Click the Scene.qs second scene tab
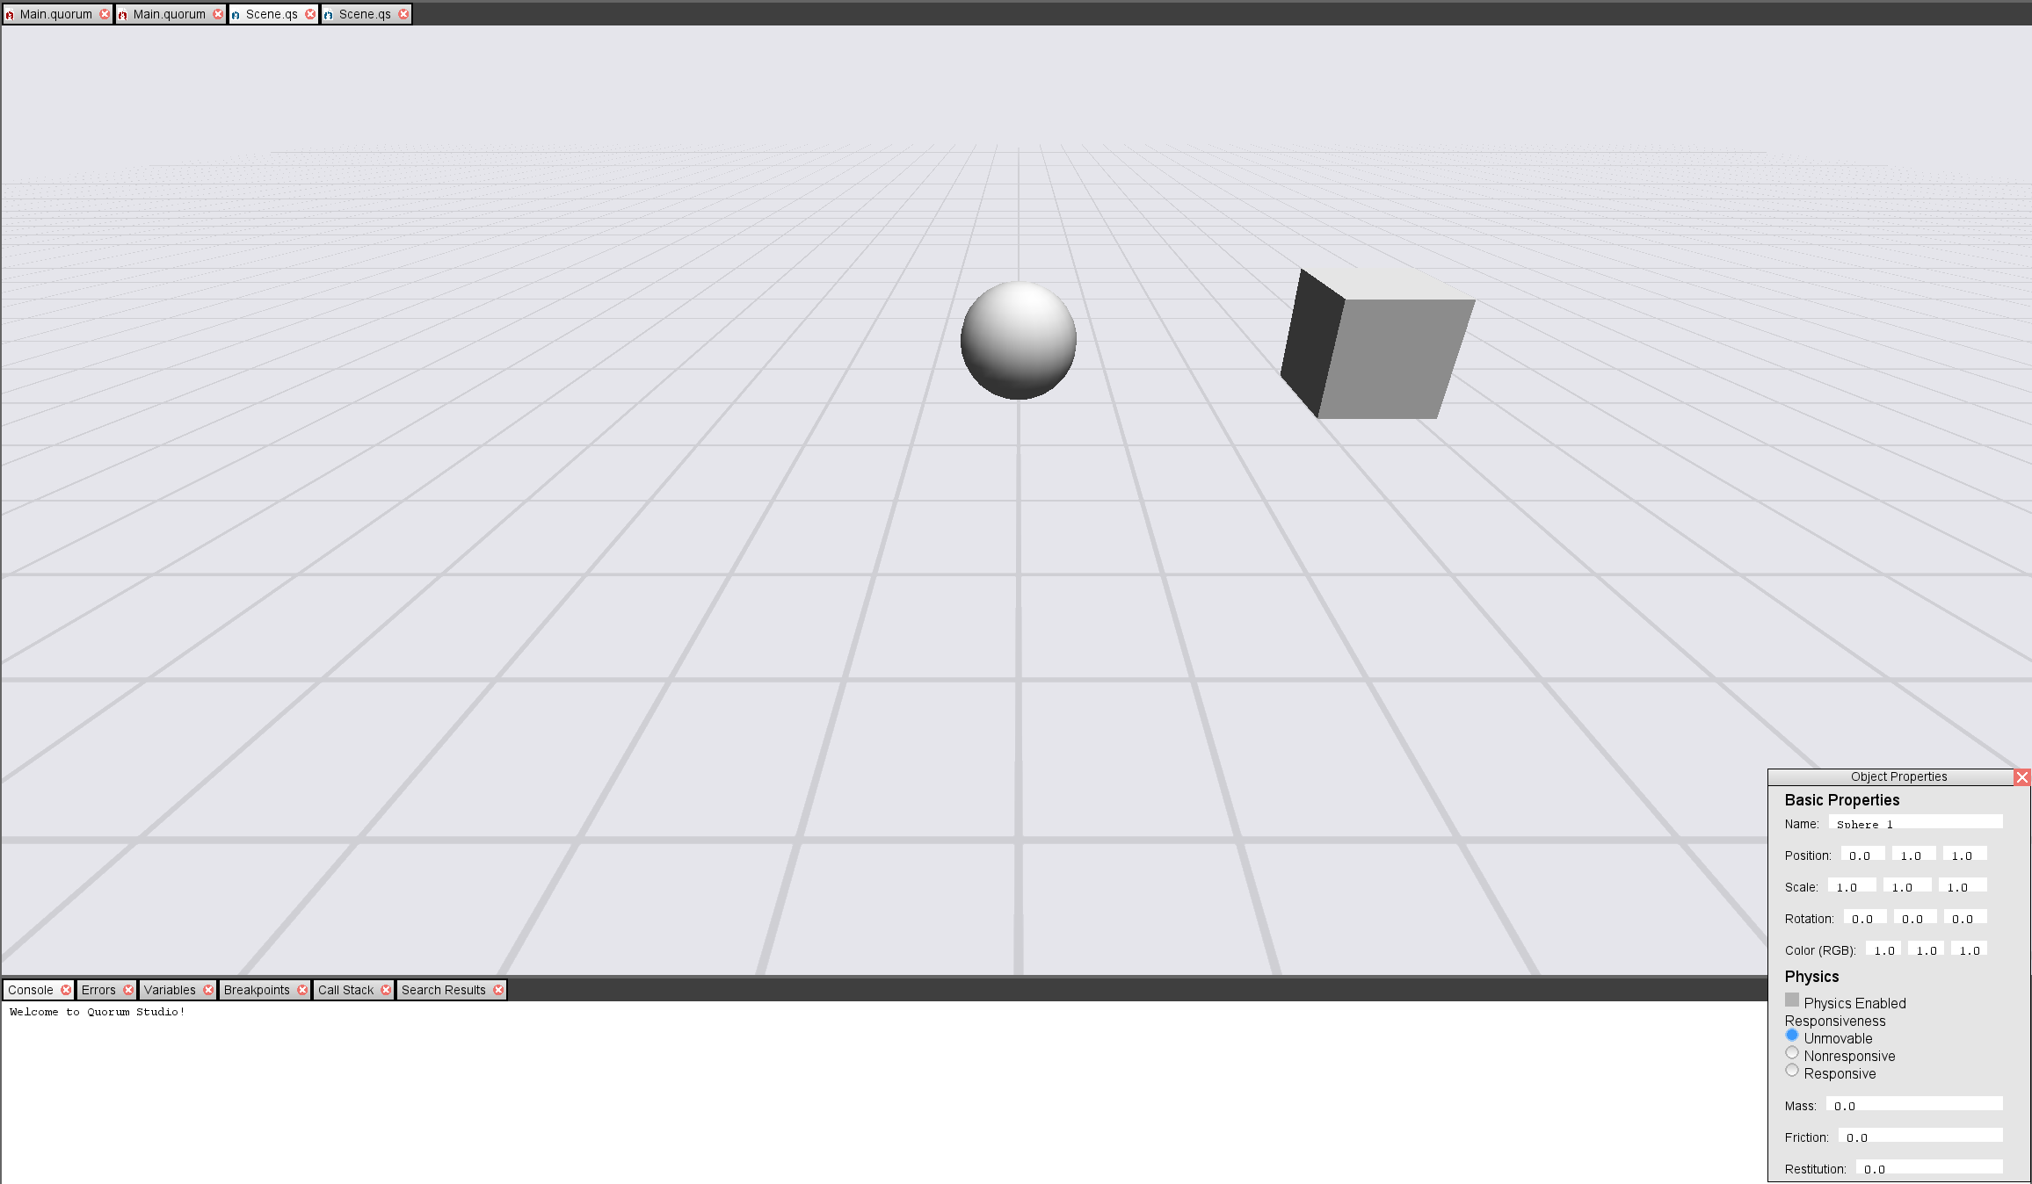 click(x=362, y=14)
